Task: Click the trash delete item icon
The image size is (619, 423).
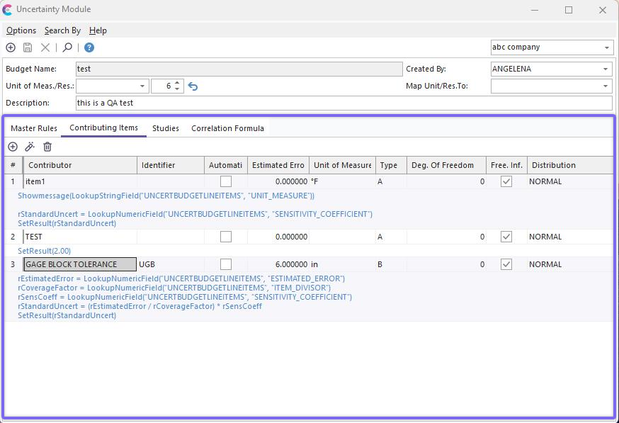Action: (x=47, y=147)
